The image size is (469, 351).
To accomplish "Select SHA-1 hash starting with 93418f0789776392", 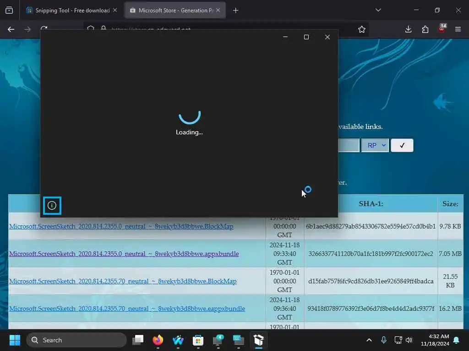I will (371, 308).
